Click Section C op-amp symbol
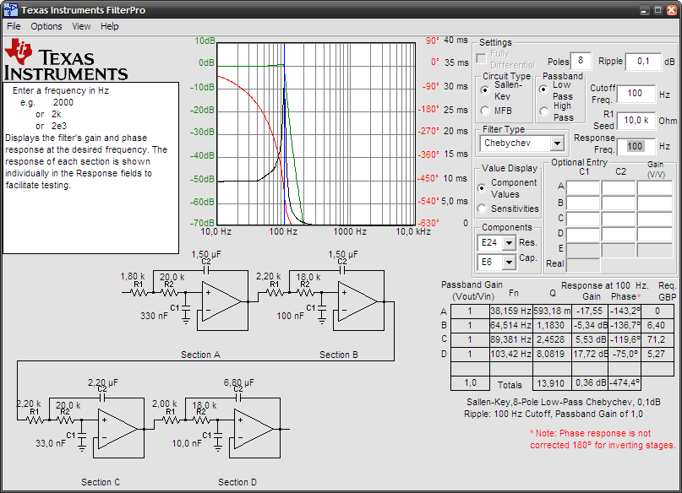 [x=117, y=429]
